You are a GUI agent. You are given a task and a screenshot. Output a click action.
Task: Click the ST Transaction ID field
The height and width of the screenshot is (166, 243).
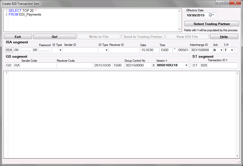(223, 65)
